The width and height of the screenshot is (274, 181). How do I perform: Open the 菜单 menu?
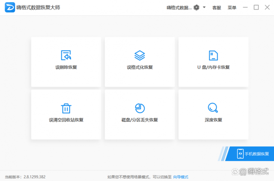point(232,8)
